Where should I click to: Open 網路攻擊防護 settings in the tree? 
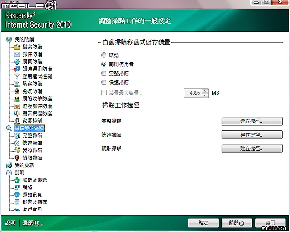[37, 99]
